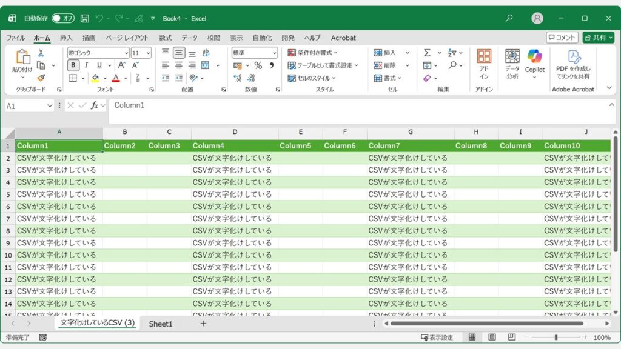Apply bold formatting to the selected cell

(74, 64)
